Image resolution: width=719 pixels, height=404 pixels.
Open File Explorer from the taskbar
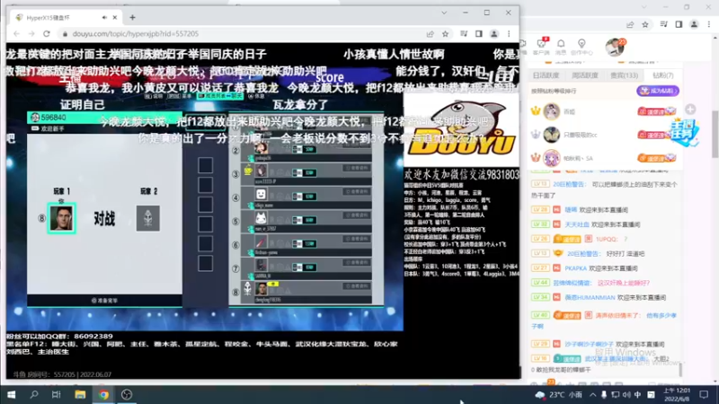pyautogui.click(x=80, y=395)
